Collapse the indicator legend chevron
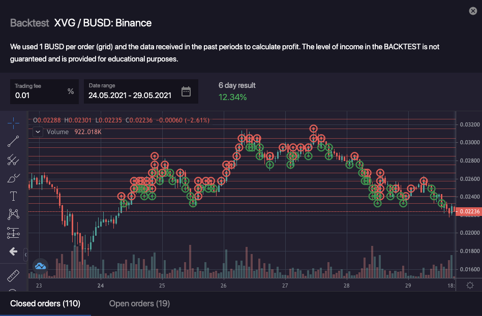 38,132
